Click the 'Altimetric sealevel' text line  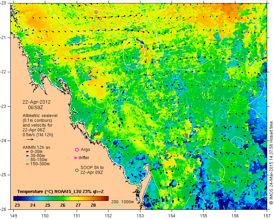click(x=40, y=116)
